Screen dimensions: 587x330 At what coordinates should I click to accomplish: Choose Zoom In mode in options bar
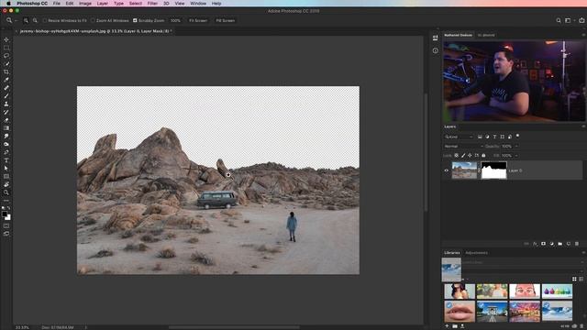point(26,20)
